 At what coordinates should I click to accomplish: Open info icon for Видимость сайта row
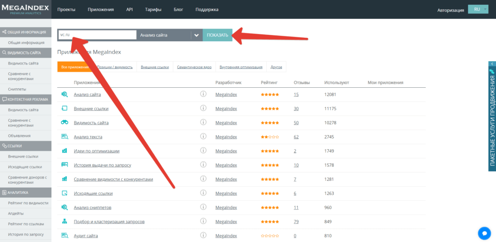coord(203,122)
